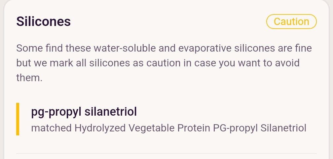Select the Silicones heading
Viewport: 333px width, 159px height.
tap(44, 22)
